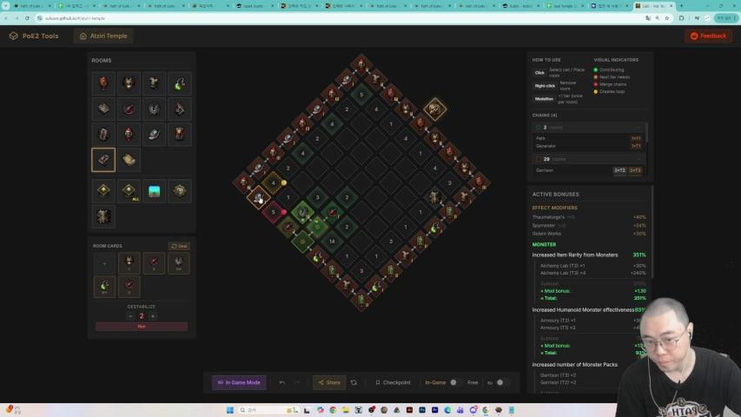741x417 pixels.
Task: Increase the Destabilize value
Action: click(x=153, y=316)
